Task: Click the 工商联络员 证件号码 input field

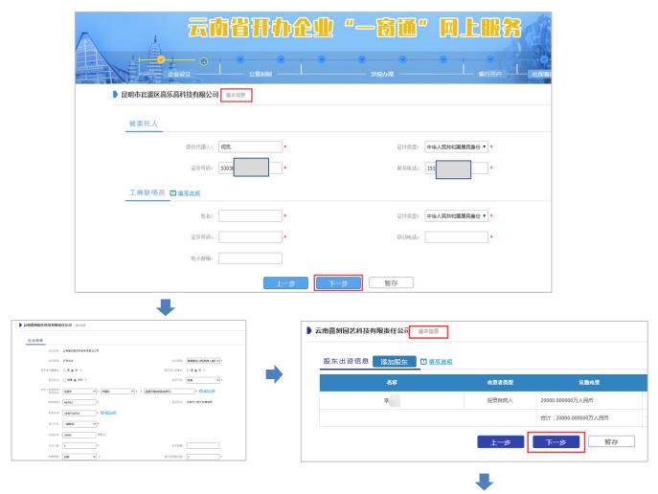Action: tap(250, 236)
